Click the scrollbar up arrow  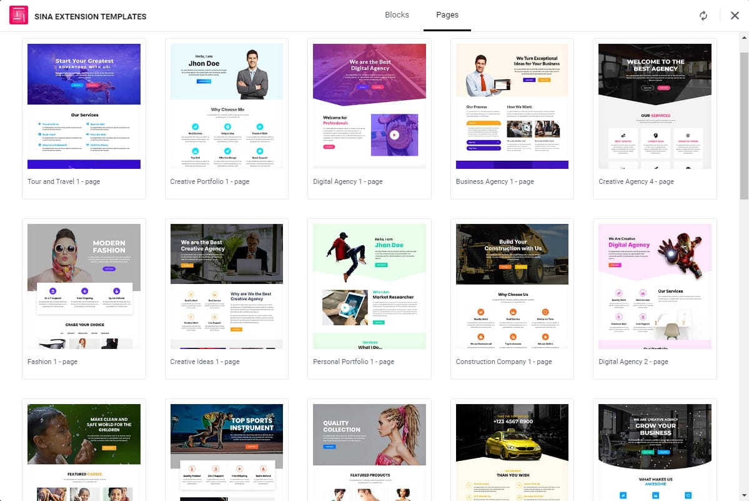(x=744, y=38)
